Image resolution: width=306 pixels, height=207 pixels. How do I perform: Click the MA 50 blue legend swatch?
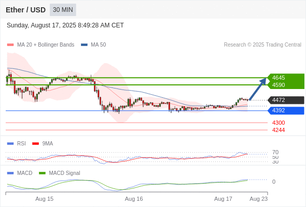pos(84,45)
